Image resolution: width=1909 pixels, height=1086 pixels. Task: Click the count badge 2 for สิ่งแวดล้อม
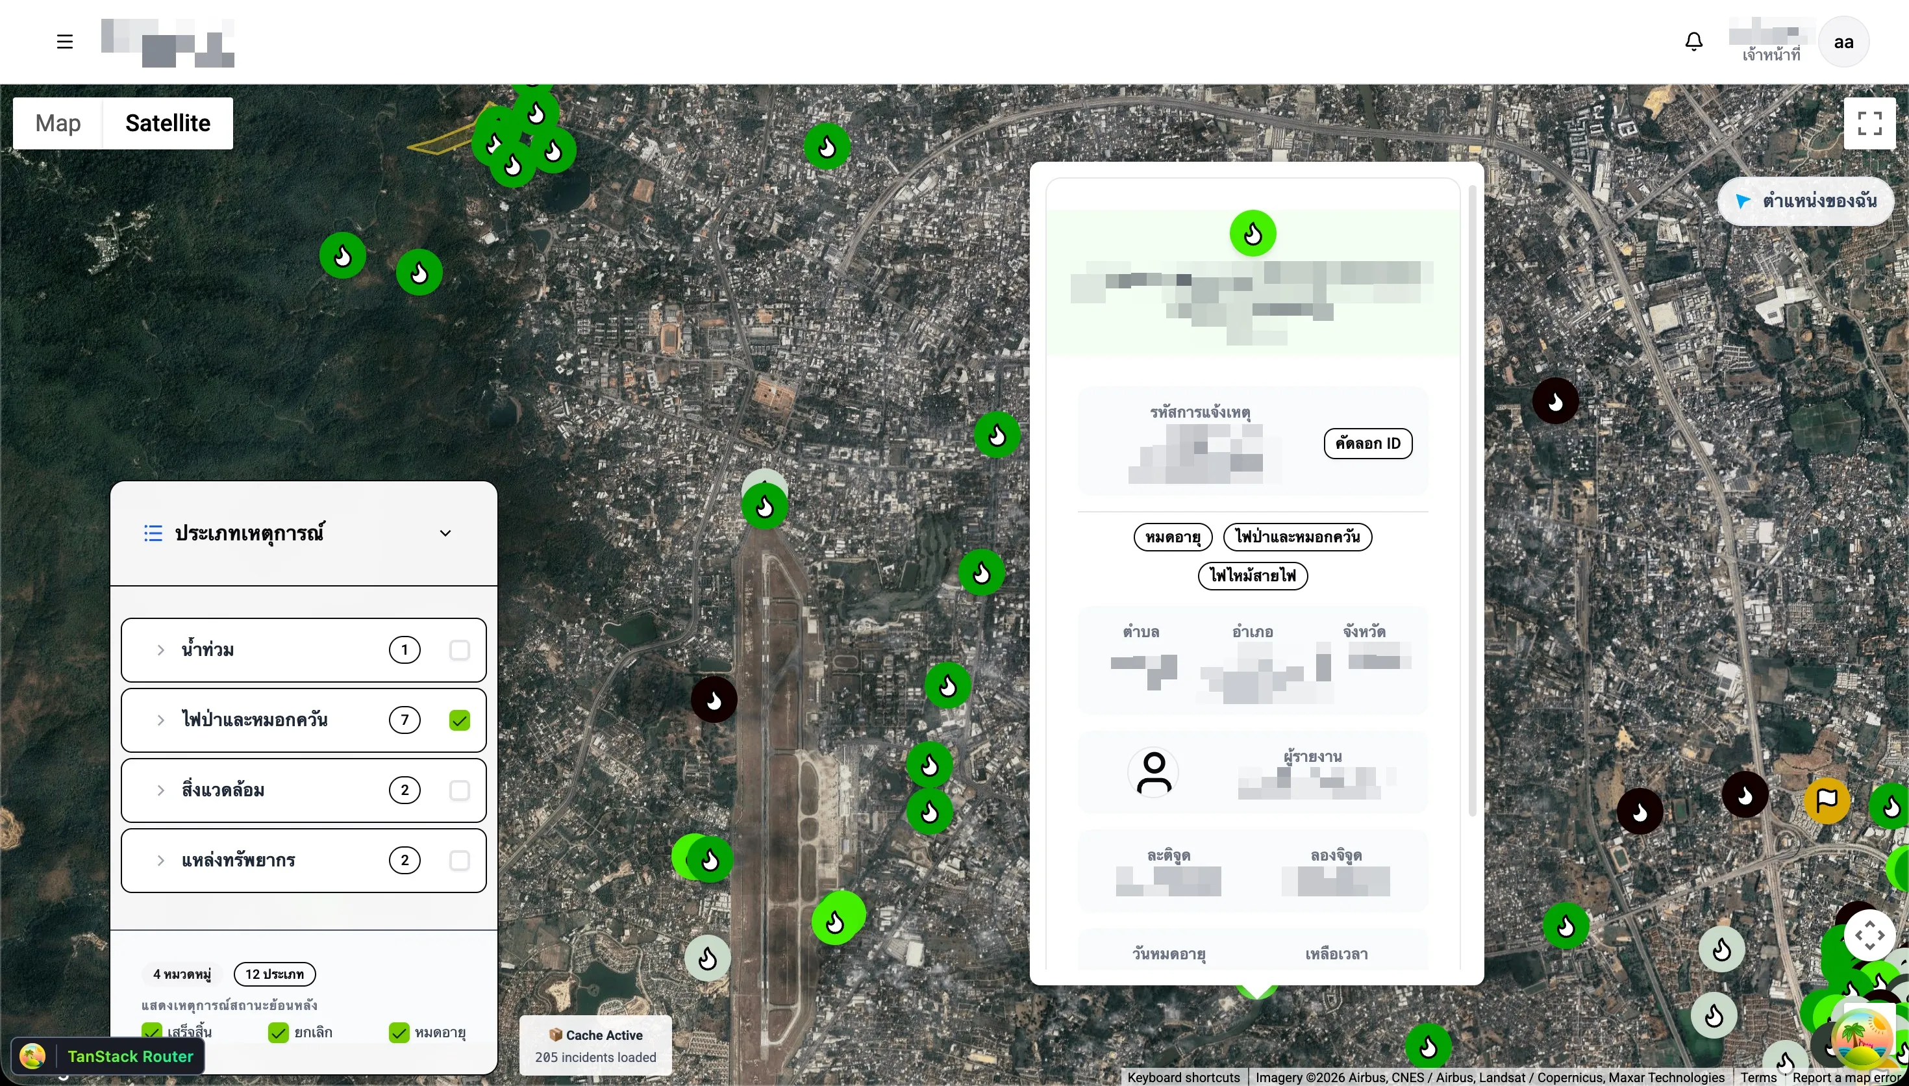[405, 790]
